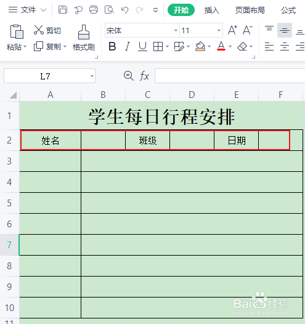
Task: Set top vertical alignment
Action: click(269, 28)
